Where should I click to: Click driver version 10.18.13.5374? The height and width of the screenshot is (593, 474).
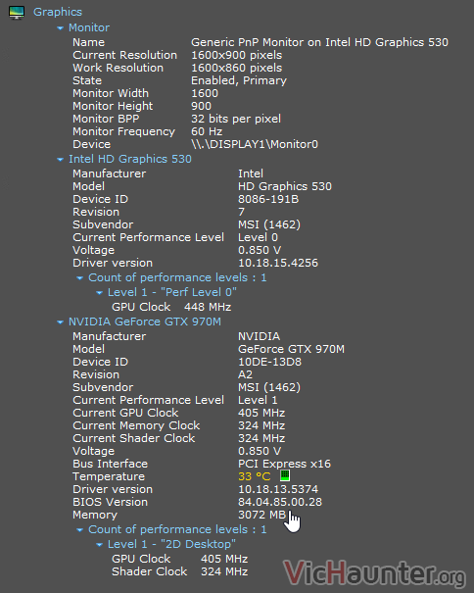tap(278, 489)
